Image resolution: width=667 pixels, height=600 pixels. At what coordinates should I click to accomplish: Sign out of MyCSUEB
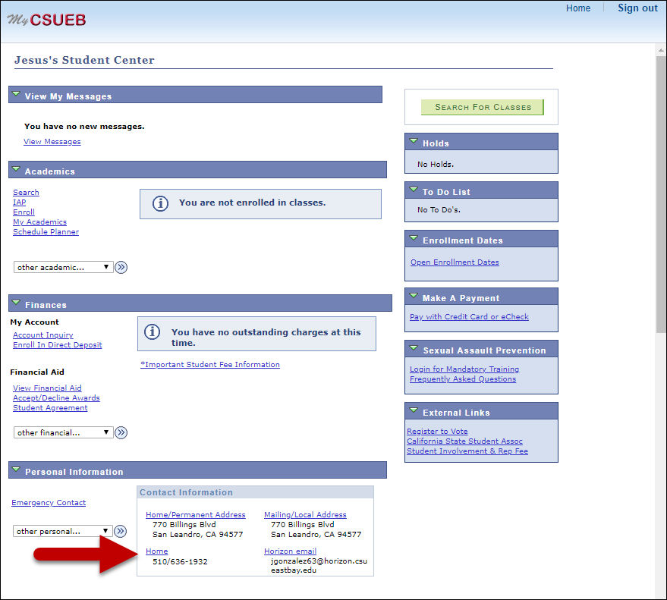[637, 8]
